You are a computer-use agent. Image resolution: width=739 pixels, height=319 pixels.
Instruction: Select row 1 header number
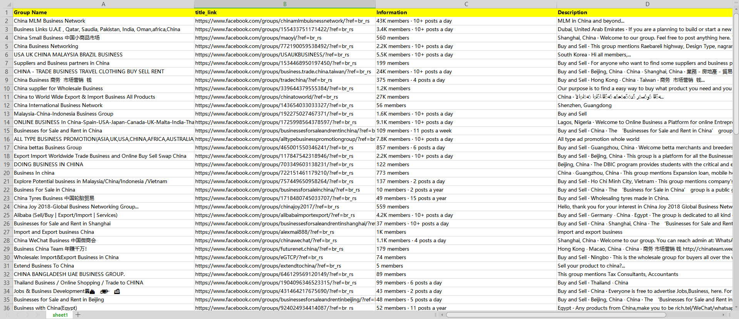7,12
